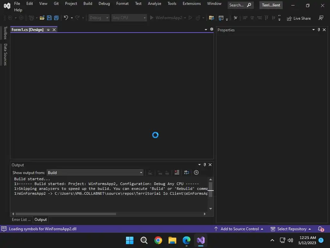Start WinFormsApp2 debugging button

(166, 18)
